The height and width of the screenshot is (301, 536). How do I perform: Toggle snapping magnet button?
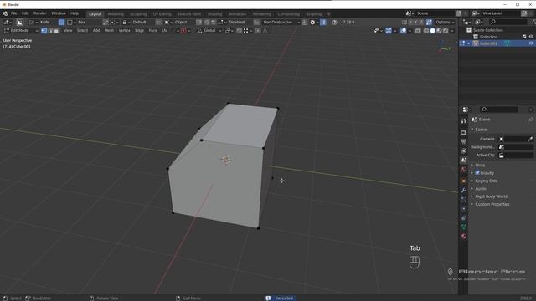[240, 31]
